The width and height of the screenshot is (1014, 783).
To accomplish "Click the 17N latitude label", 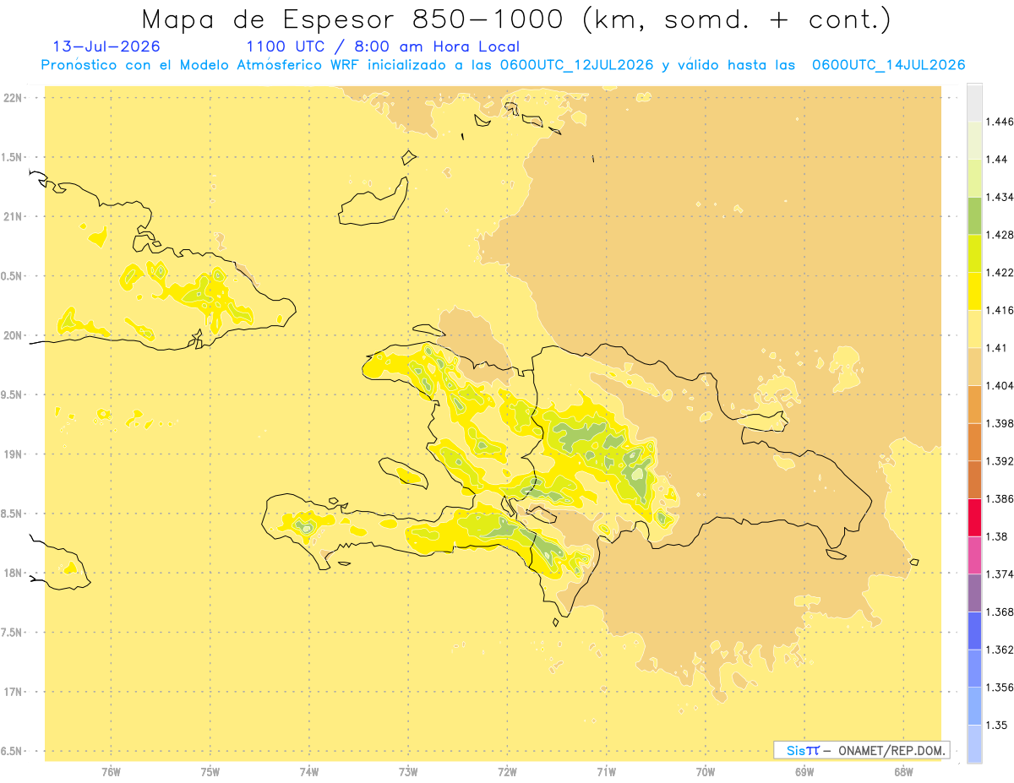I will (x=14, y=692).
